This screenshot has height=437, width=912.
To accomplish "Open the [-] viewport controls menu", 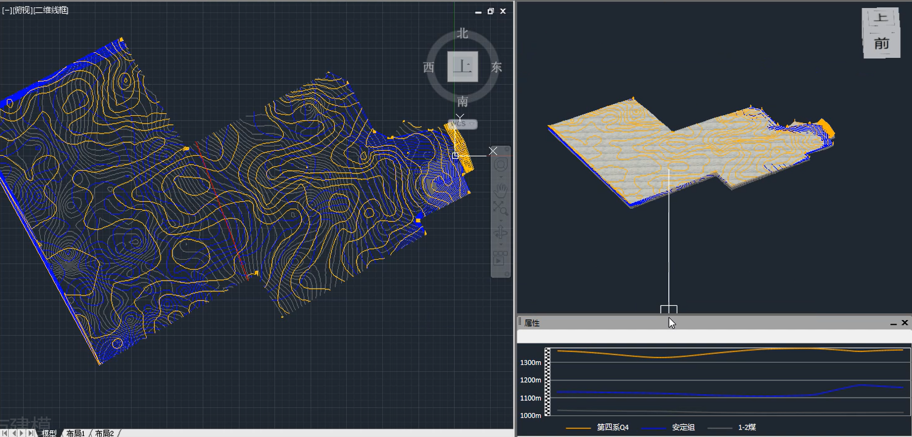I will pos(6,10).
